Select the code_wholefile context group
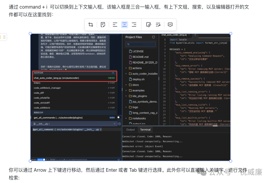Screen dimensions: 271x183 pos(74,98)
